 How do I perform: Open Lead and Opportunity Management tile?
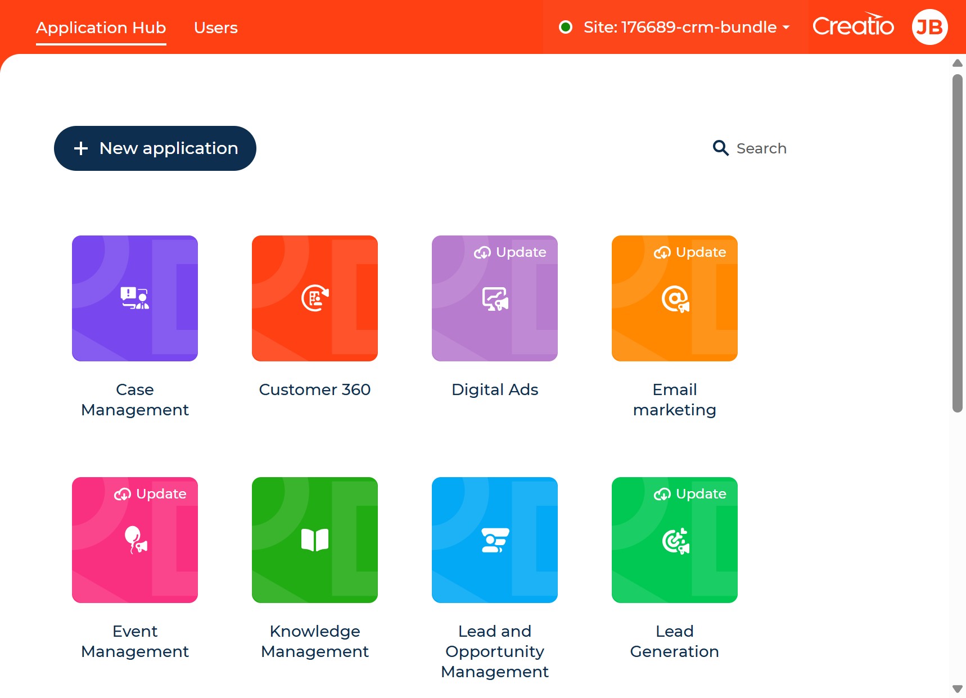(495, 540)
